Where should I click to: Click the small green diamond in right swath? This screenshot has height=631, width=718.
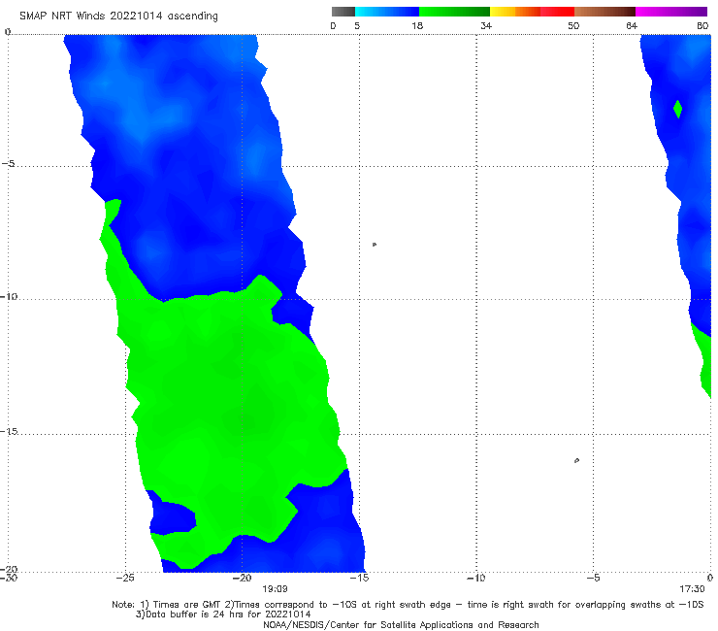pos(678,109)
